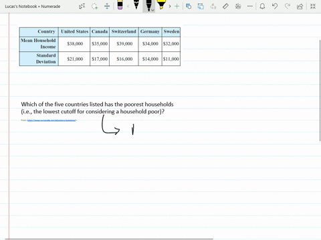Exit full screen mode
Image resolution: width=321 pixels, height=240 pixels.
pos(313,6)
